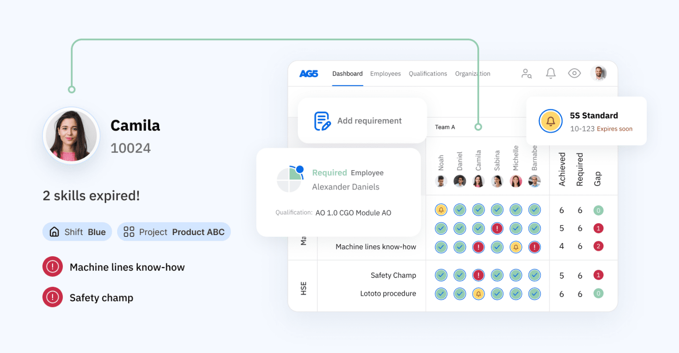Click the Expires soon link on the 5S Standard card
Image resolution: width=679 pixels, height=353 pixels.
614,129
